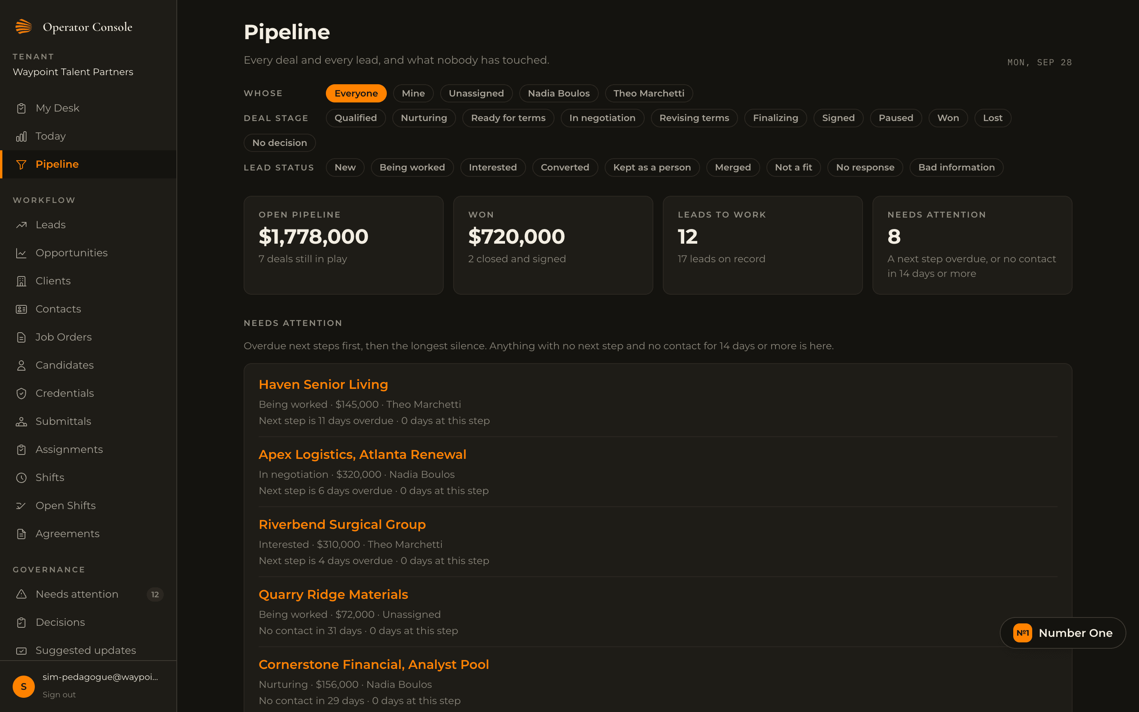Click the Candidates person icon
1139x712 pixels.
click(21, 365)
